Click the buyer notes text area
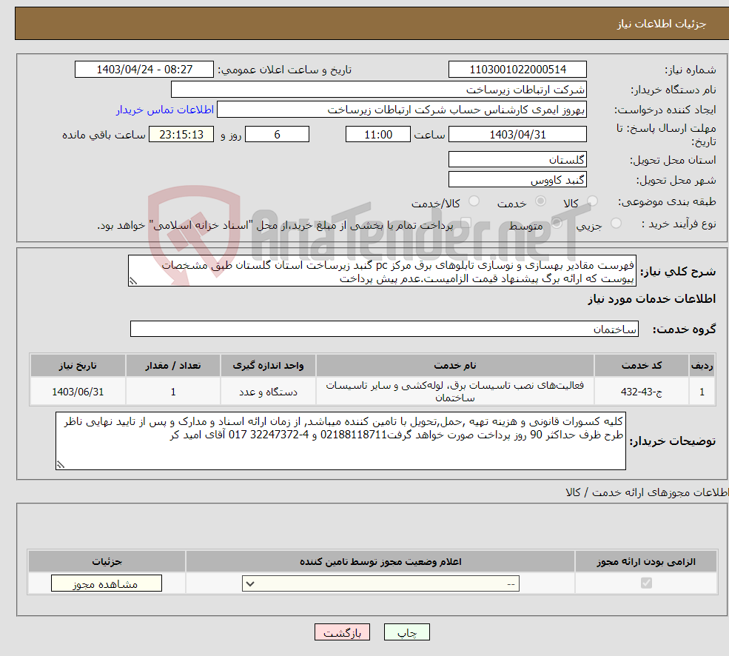729x656 pixels. point(340,441)
